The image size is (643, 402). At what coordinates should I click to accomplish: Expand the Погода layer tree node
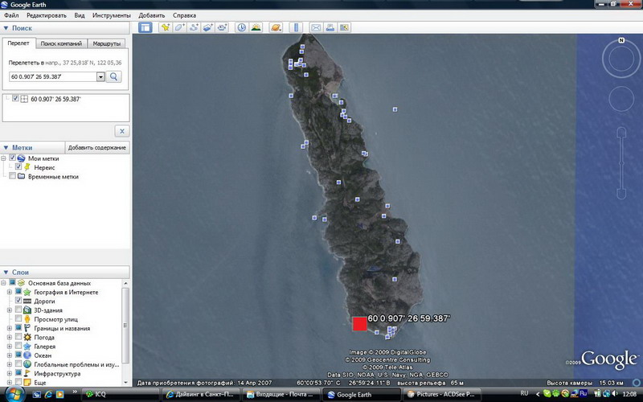[10, 338]
